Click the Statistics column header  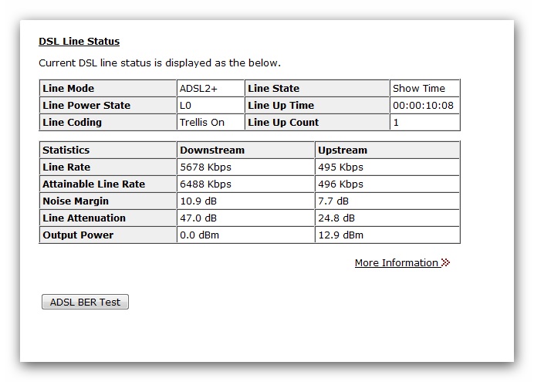pyautogui.click(x=108, y=150)
